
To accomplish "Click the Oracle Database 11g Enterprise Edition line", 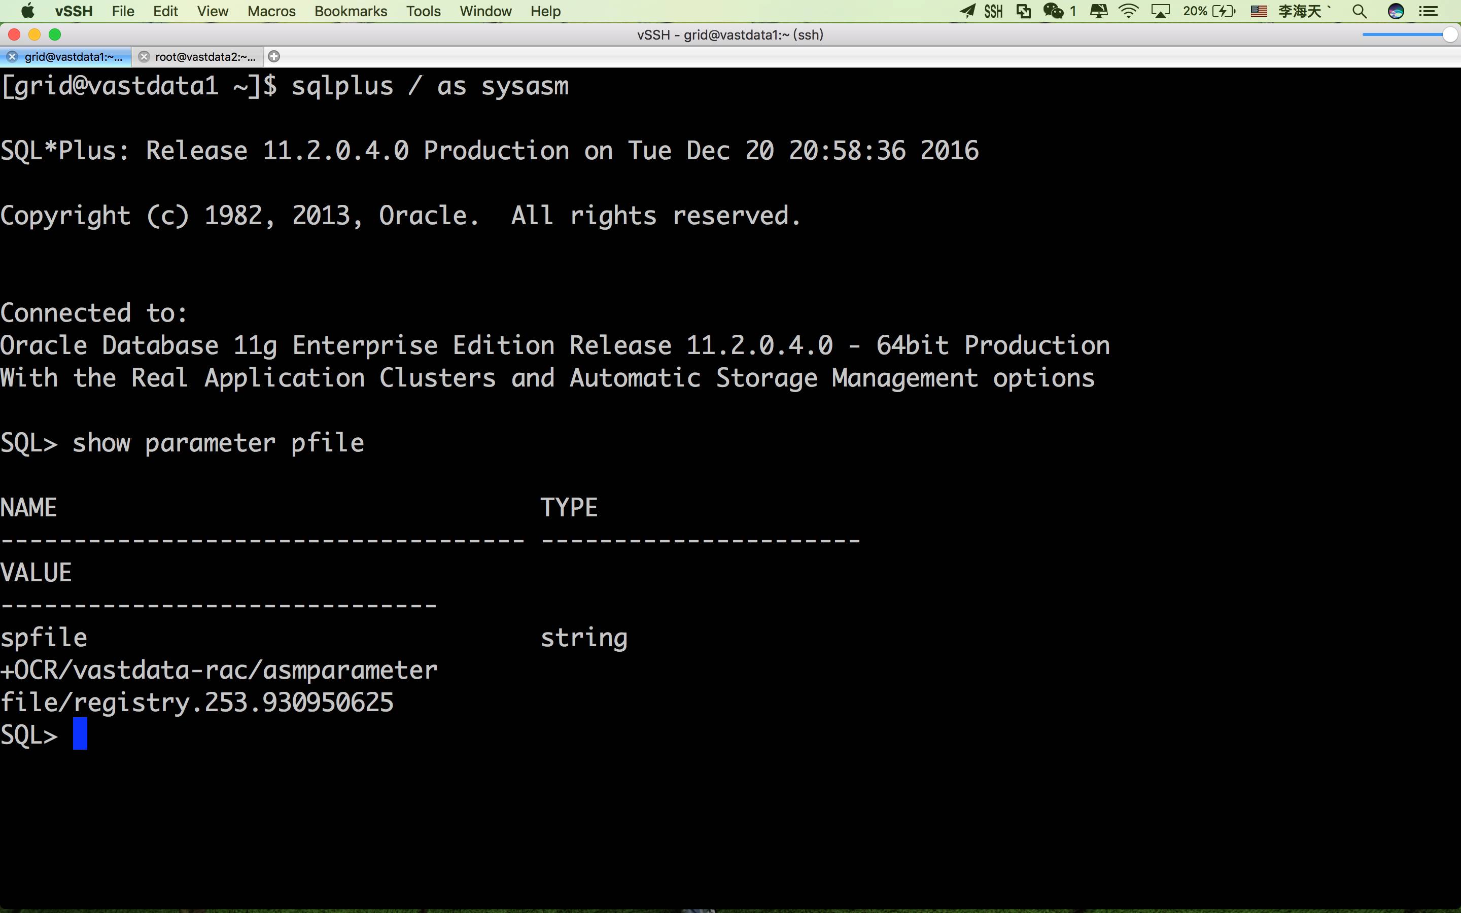I will 555,346.
